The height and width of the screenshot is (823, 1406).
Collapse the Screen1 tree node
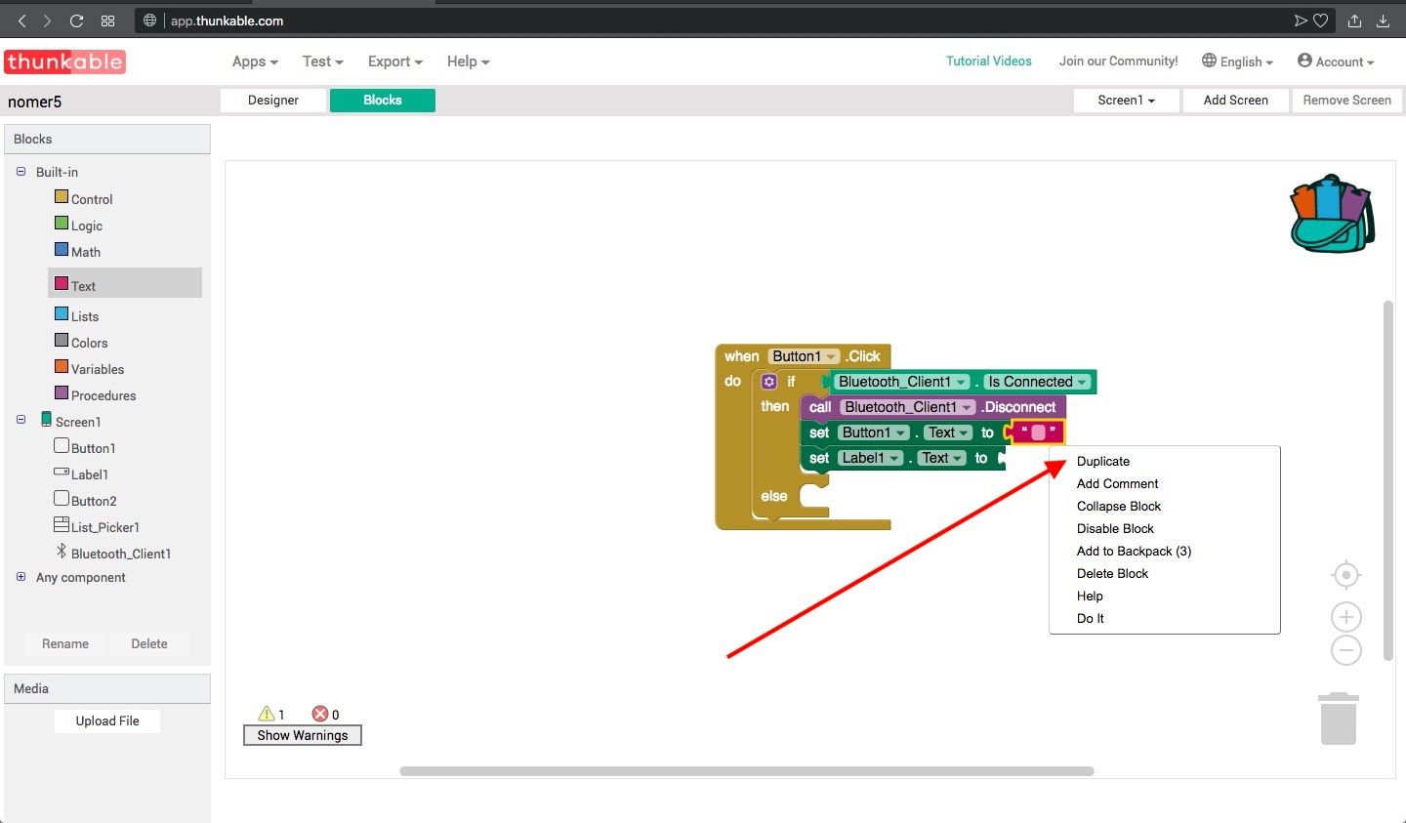click(x=21, y=420)
